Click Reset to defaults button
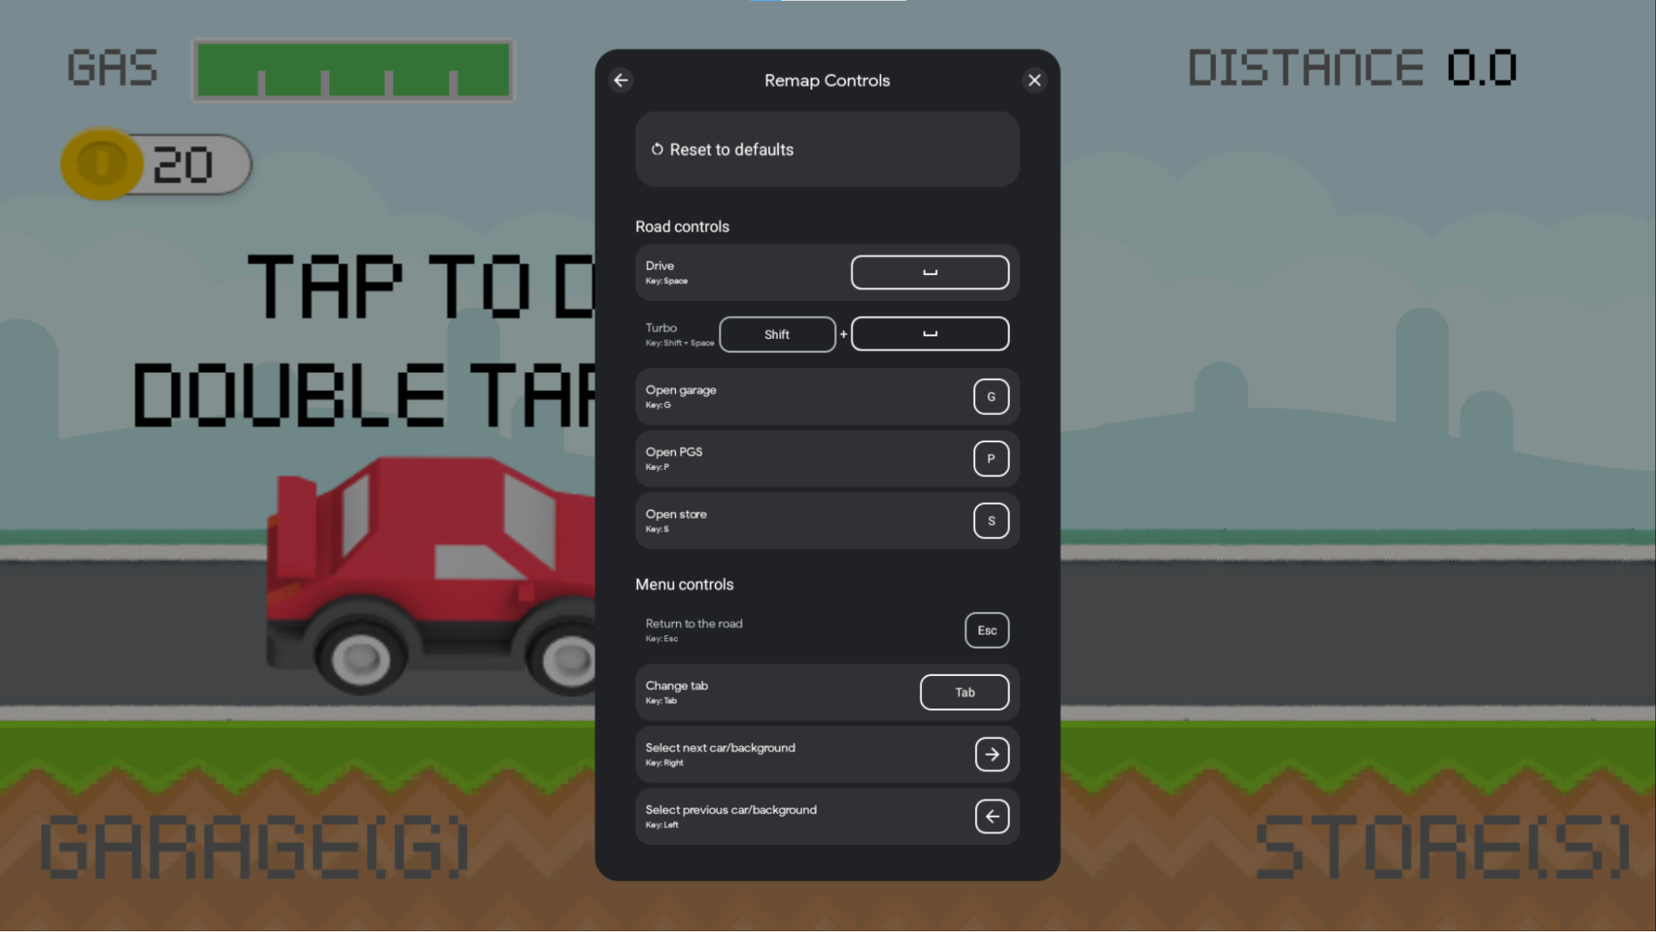This screenshot has height=932, width=1656. [828, 149]
